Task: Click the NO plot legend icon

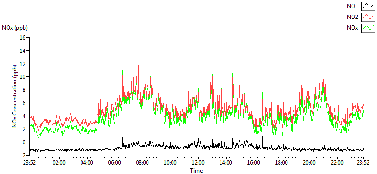Action: click(368, 6)
